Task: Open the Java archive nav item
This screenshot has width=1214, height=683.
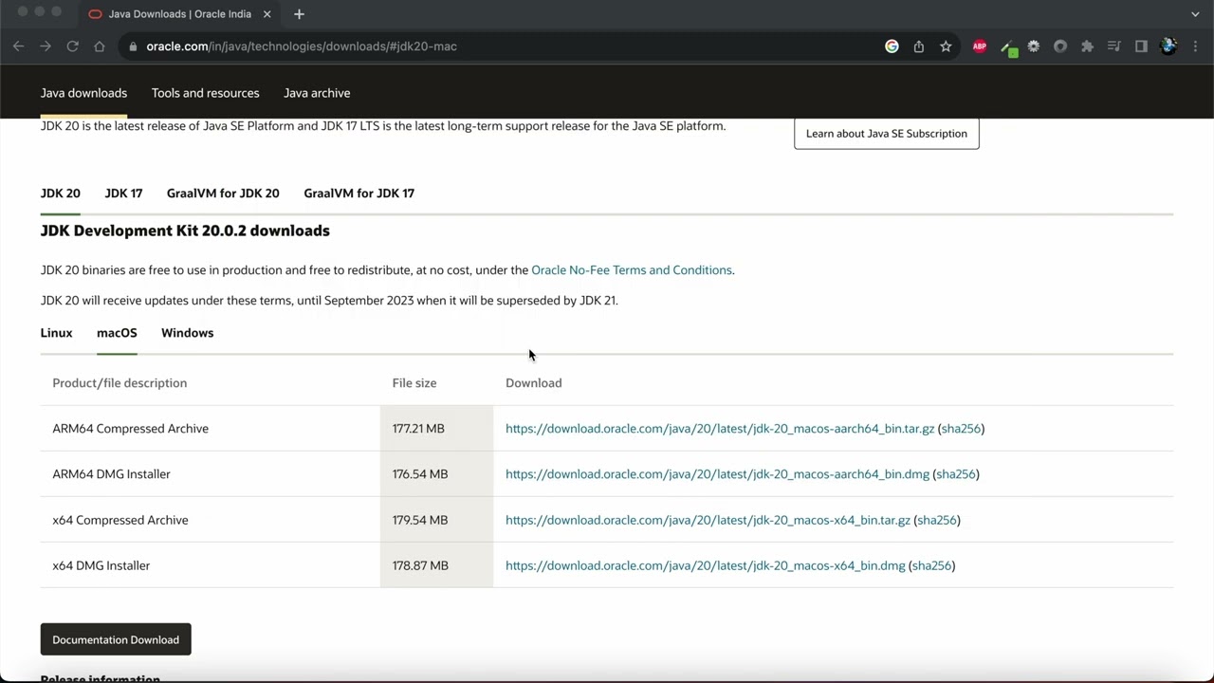Action: pyautogui.click(x=317, y=93)
